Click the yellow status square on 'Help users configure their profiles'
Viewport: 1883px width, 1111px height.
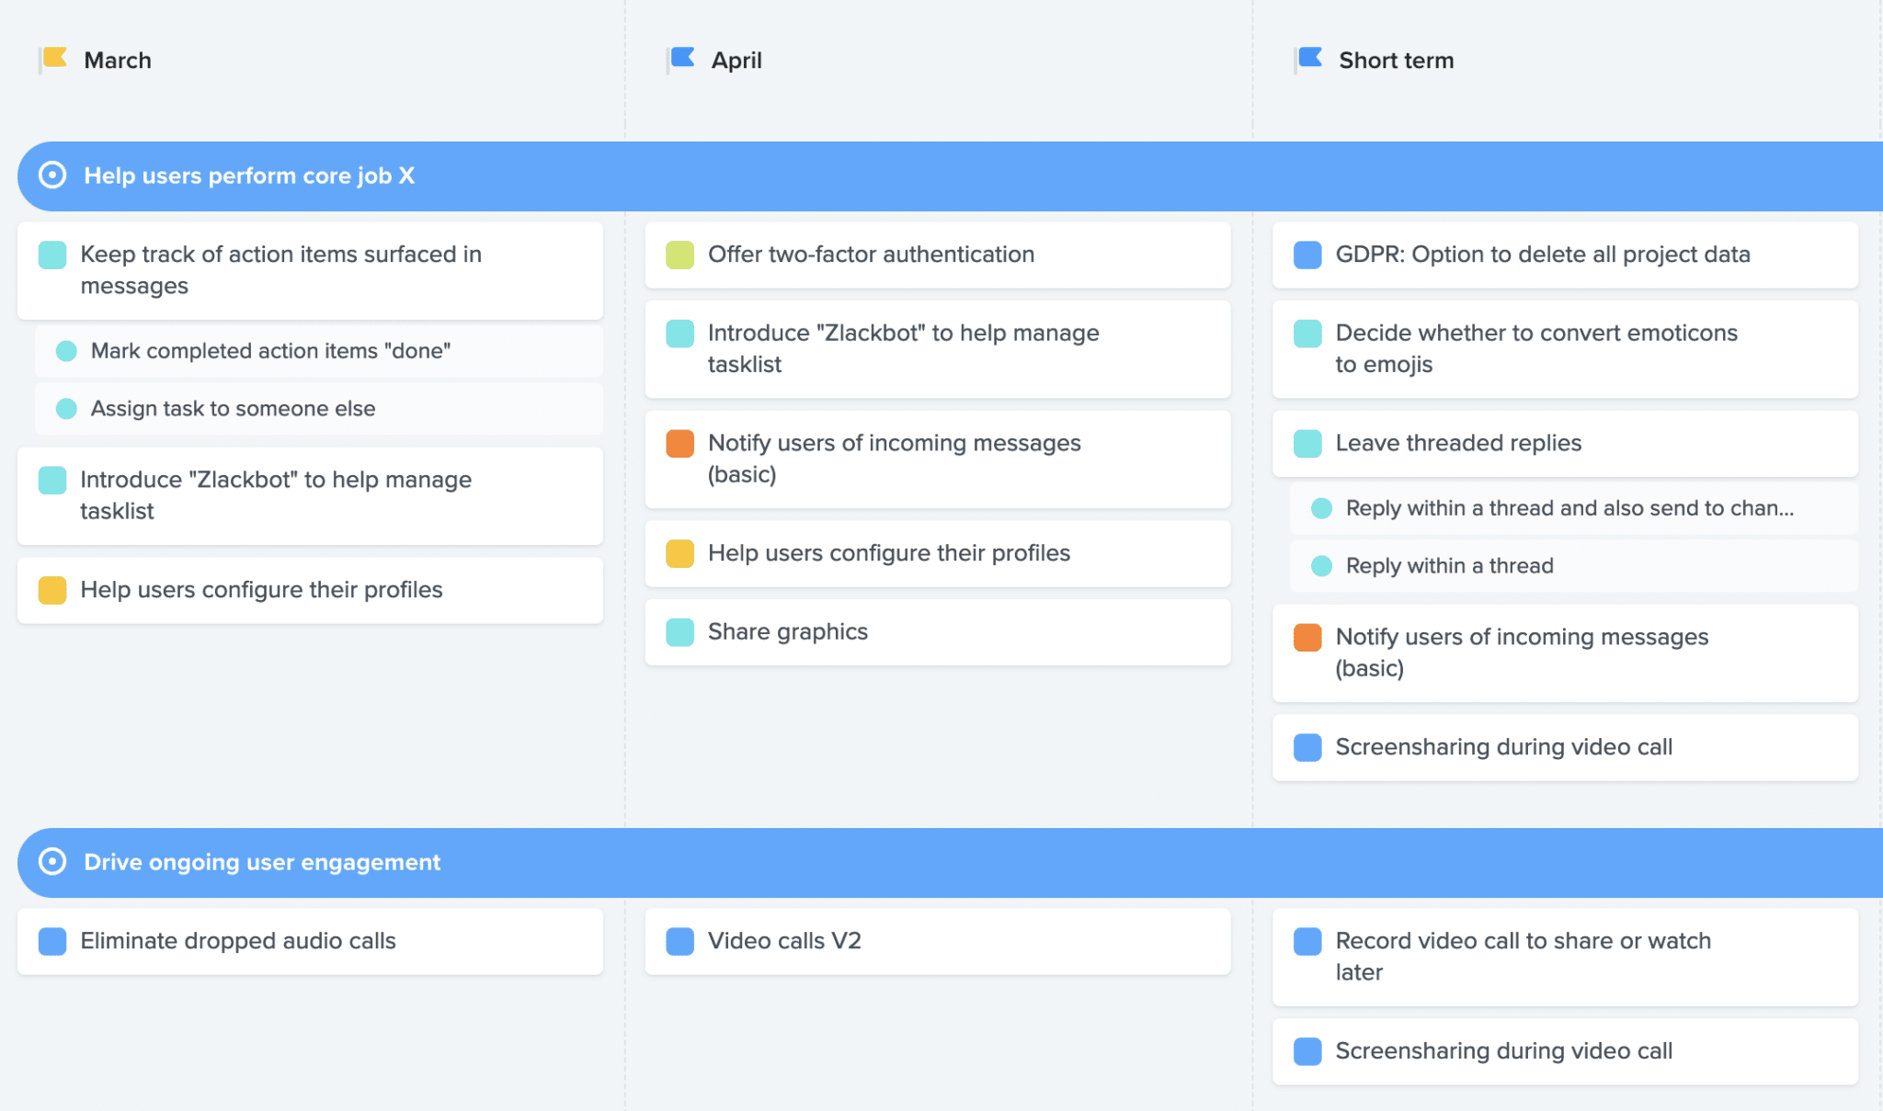point(679,553)
